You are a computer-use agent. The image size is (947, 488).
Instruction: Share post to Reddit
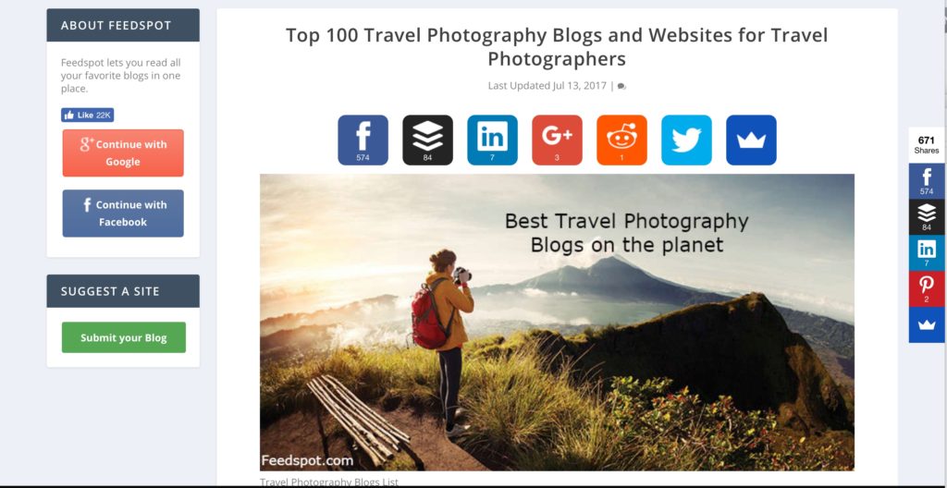point(621,140)
